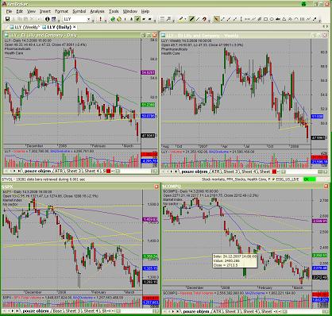Select the yellow highlighter pen icon
Image resolution: width=332 pixels, height=316 pixels.
181,19
